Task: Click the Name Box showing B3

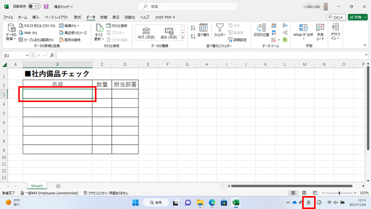Action: point(14,55)
